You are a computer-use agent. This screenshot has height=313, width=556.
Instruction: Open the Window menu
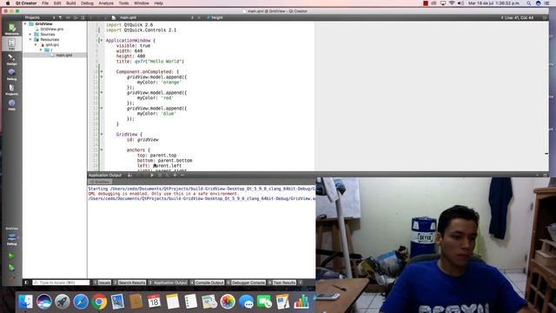coord(141,3)
